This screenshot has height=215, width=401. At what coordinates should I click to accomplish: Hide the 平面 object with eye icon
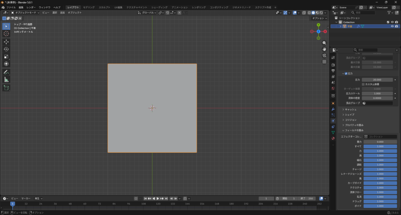point(392,26)
